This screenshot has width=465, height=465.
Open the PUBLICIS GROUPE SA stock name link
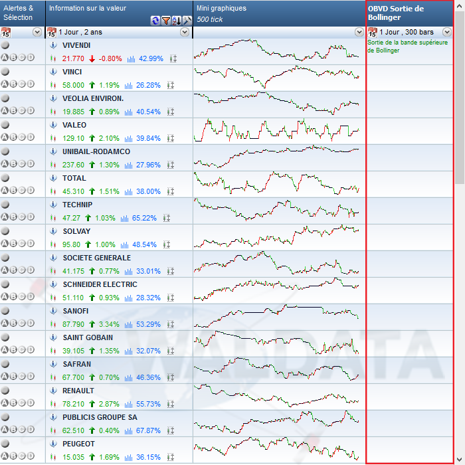(x=100, y=417)
